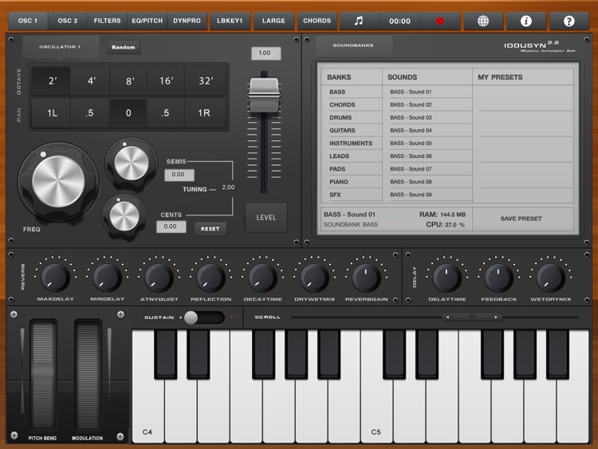This screenshot has width=598, height=449.
Task: Click the recording timer 00:00
Action: [x=399, y=21]
